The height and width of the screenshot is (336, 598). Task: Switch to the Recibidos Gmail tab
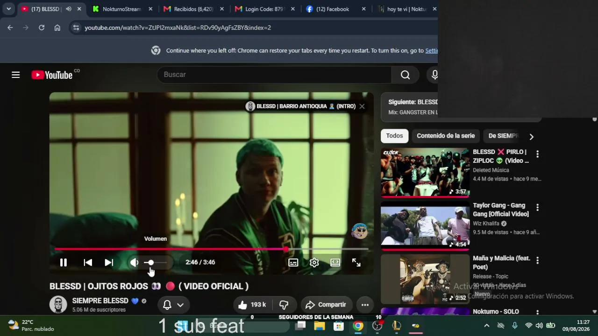(193, 9)
